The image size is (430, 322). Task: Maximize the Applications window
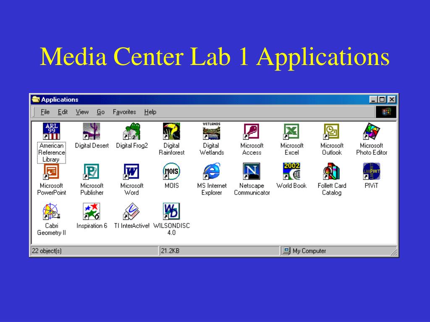pos(381,99)
